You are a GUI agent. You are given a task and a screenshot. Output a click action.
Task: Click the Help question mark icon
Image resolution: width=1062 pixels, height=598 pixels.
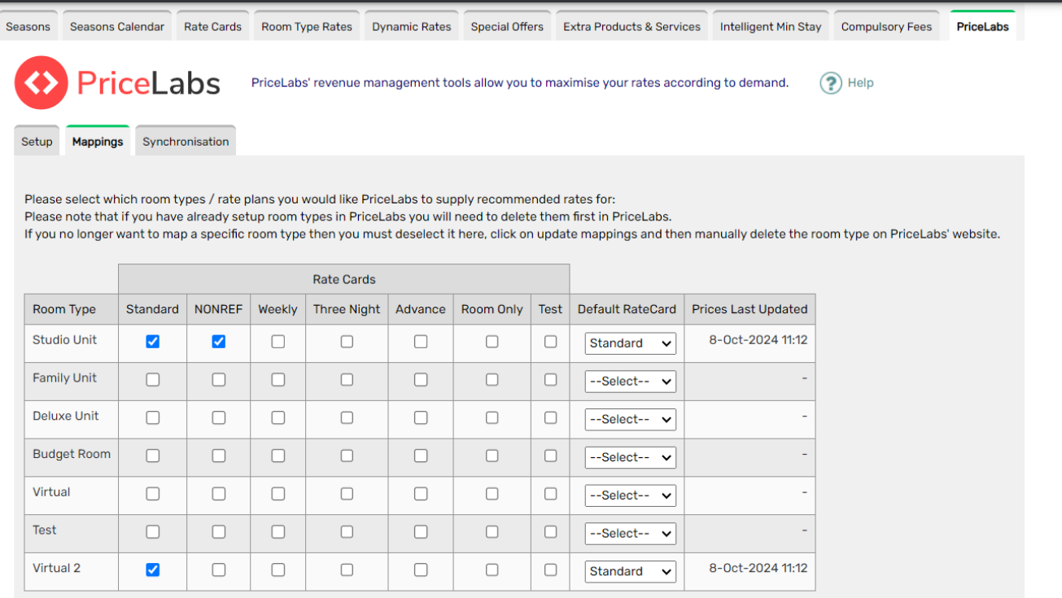[831, 83]
